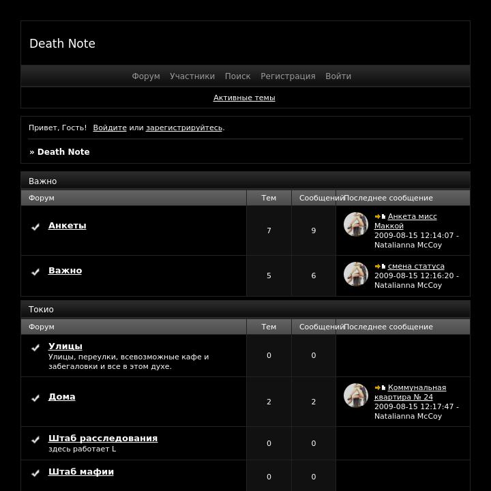Open avatar in the Анкеты last message cell
The image size is (491, 491).
click(356, 224)
